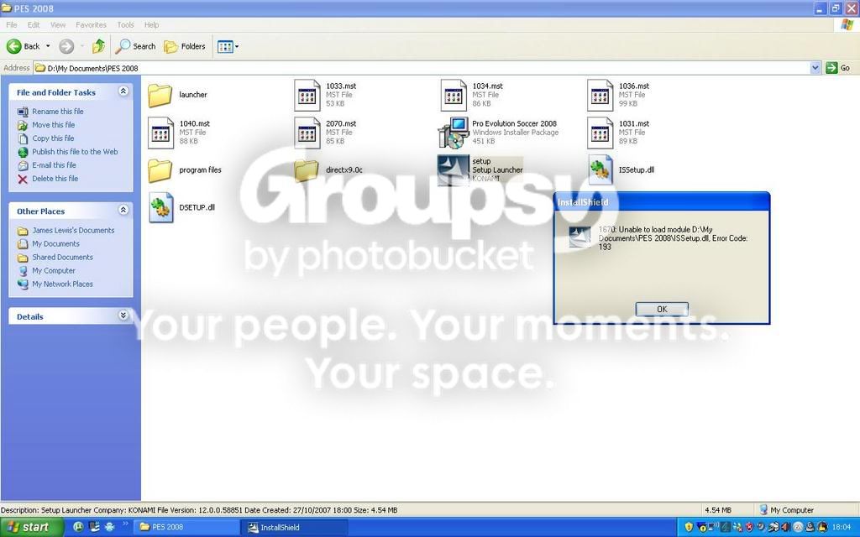
Task: Select the 1040.mst file icon
Action: click(160, 133)
